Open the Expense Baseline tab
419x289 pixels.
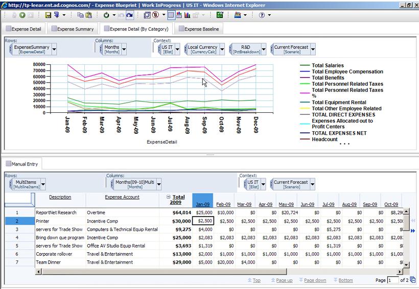coord(199,29)
